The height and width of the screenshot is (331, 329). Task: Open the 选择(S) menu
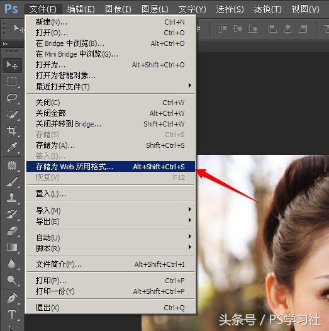(230, 9)
